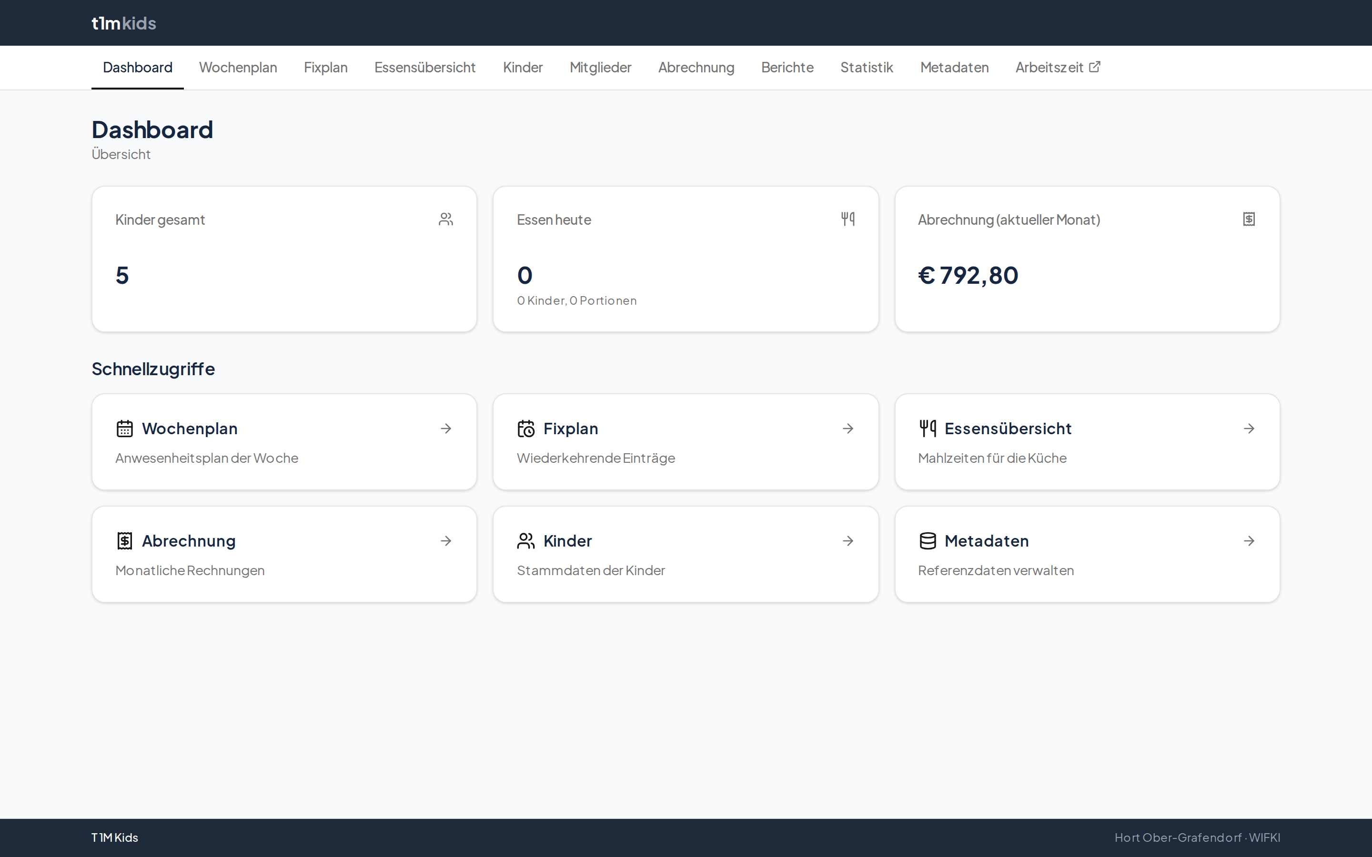Go to the Statistik tab
1372x857 pixels.
click(x=866, y=68)
